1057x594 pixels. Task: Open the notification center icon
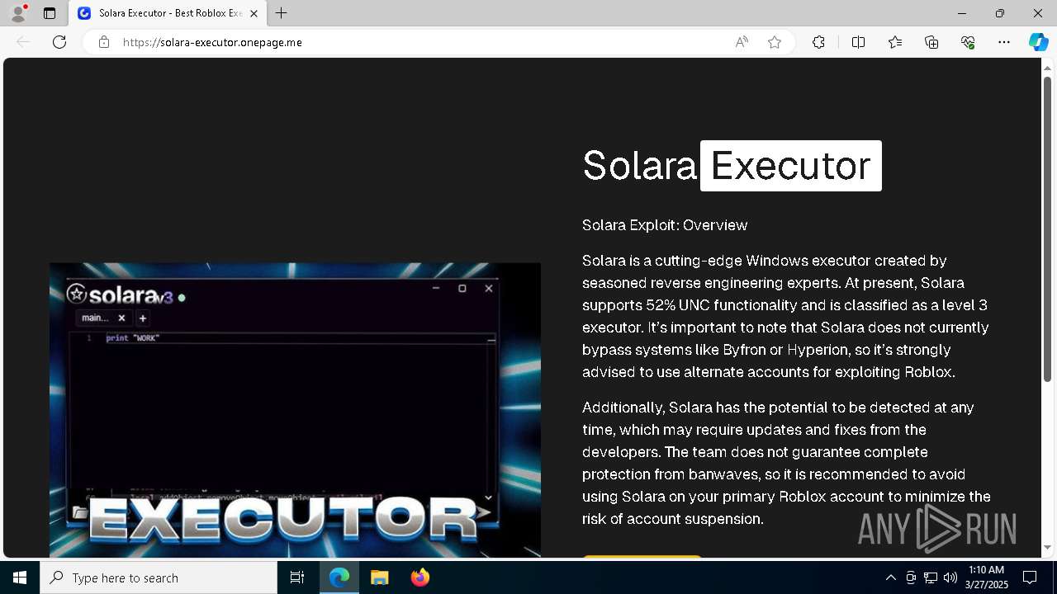point(1030,577)
